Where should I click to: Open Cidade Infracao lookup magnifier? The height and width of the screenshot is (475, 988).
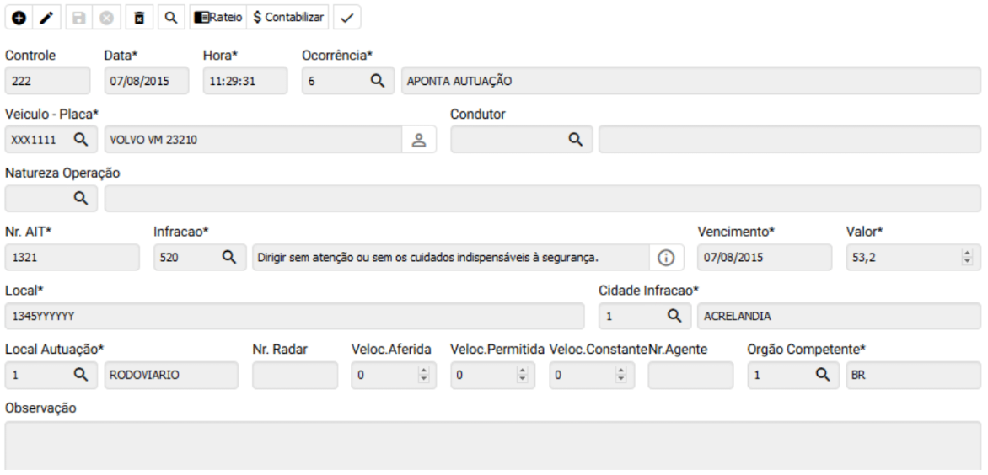tap(674, 316)
